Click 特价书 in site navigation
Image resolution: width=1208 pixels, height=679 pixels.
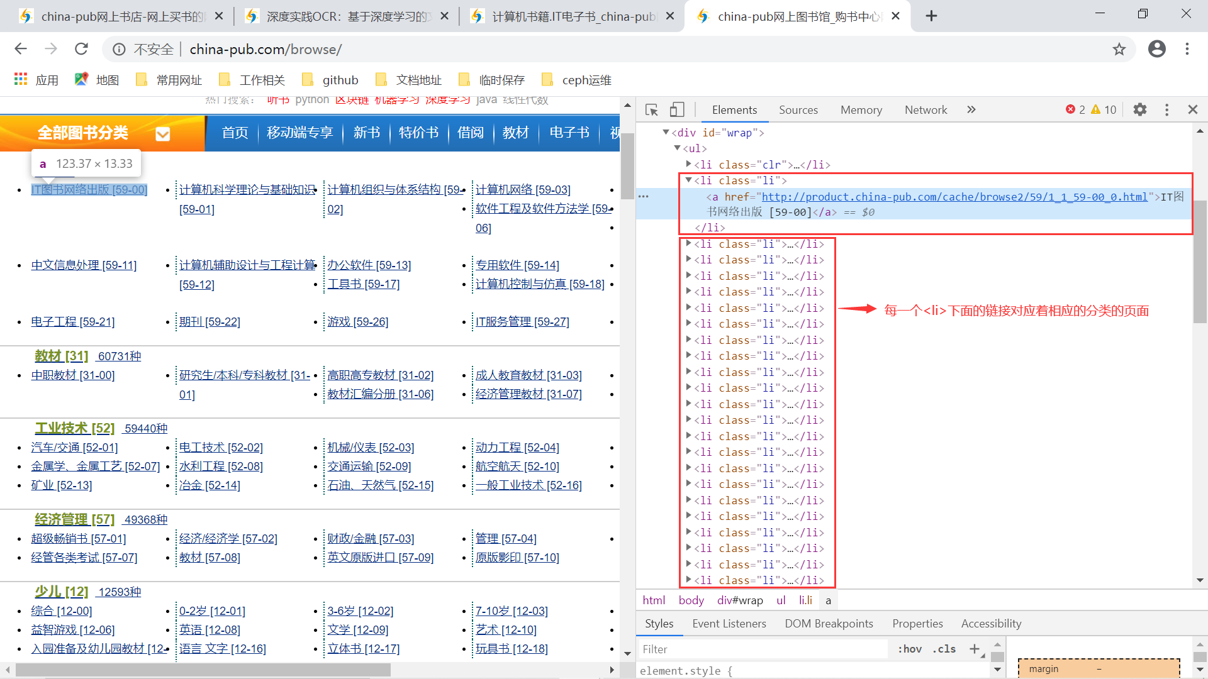coord(418,133)
